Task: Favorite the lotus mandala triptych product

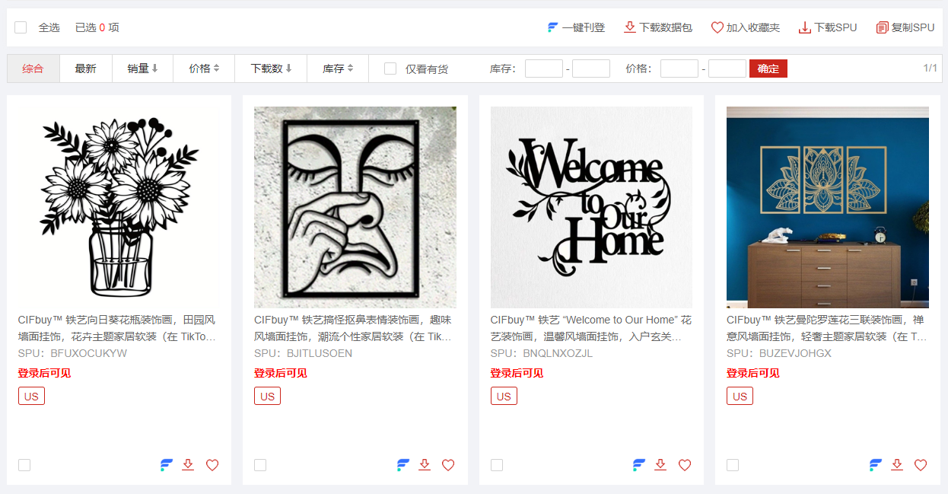Action: click(921, 465)
